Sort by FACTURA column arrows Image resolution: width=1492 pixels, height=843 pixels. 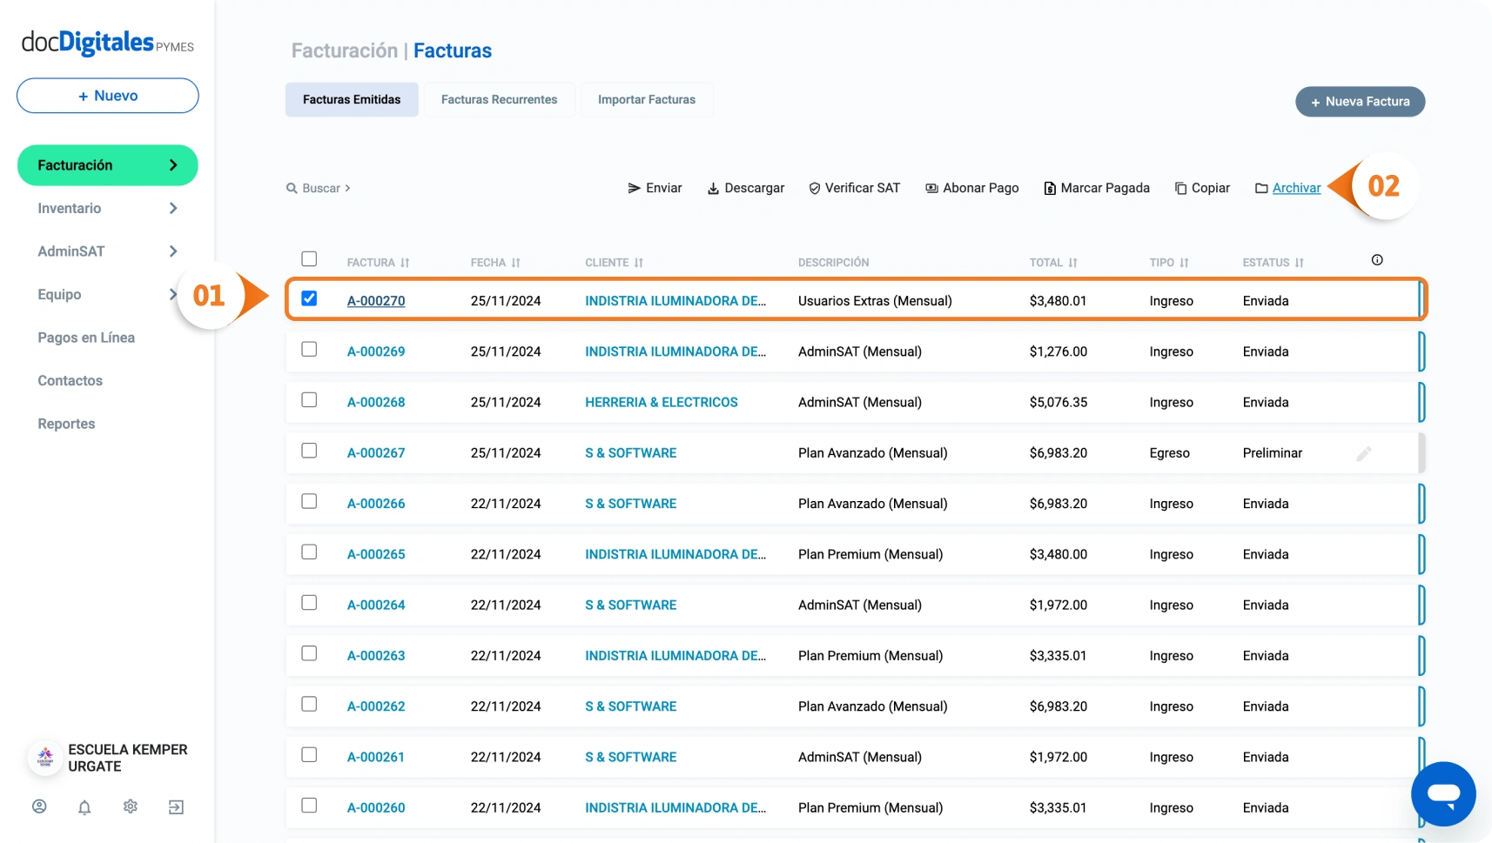[x=405, y=263]
